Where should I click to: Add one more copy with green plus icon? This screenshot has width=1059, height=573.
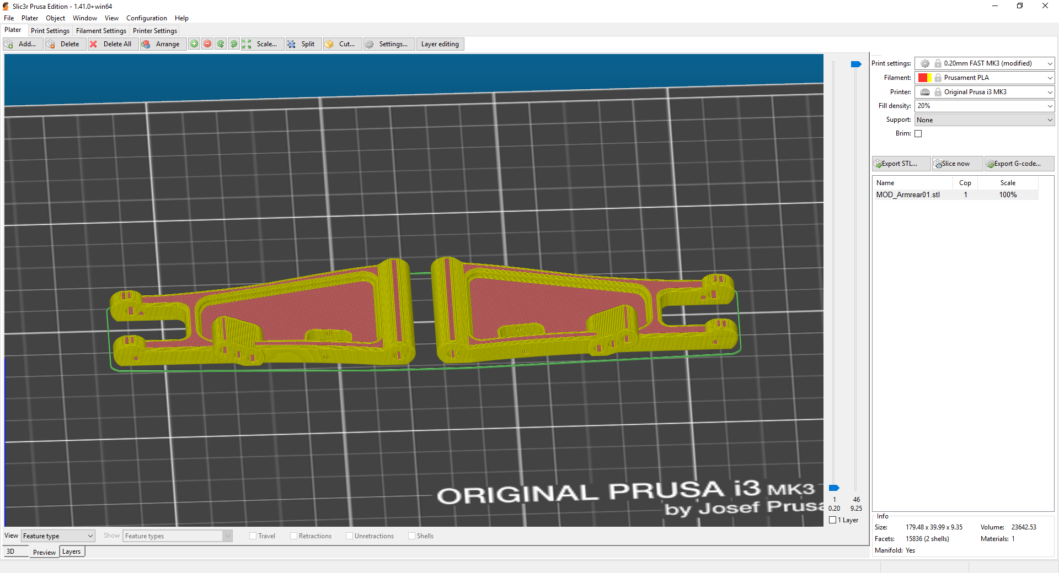194,44
